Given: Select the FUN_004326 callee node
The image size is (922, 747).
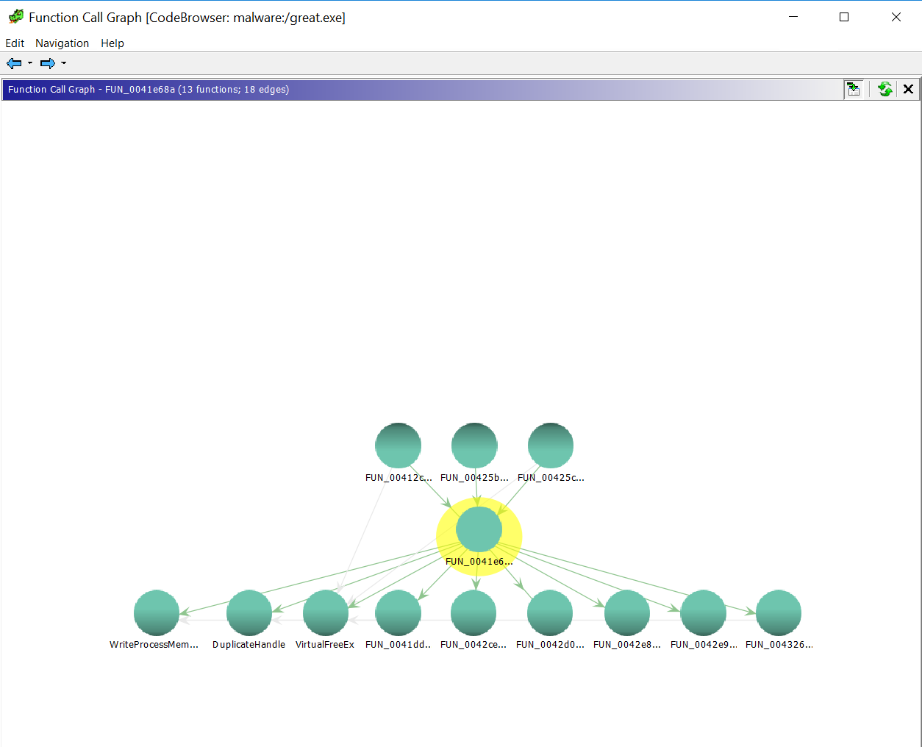Looking at the screenshot, I should [779, 612].
